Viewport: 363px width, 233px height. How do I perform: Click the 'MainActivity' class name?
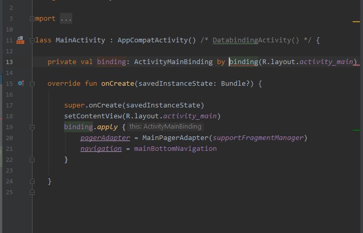pos(81,40)
